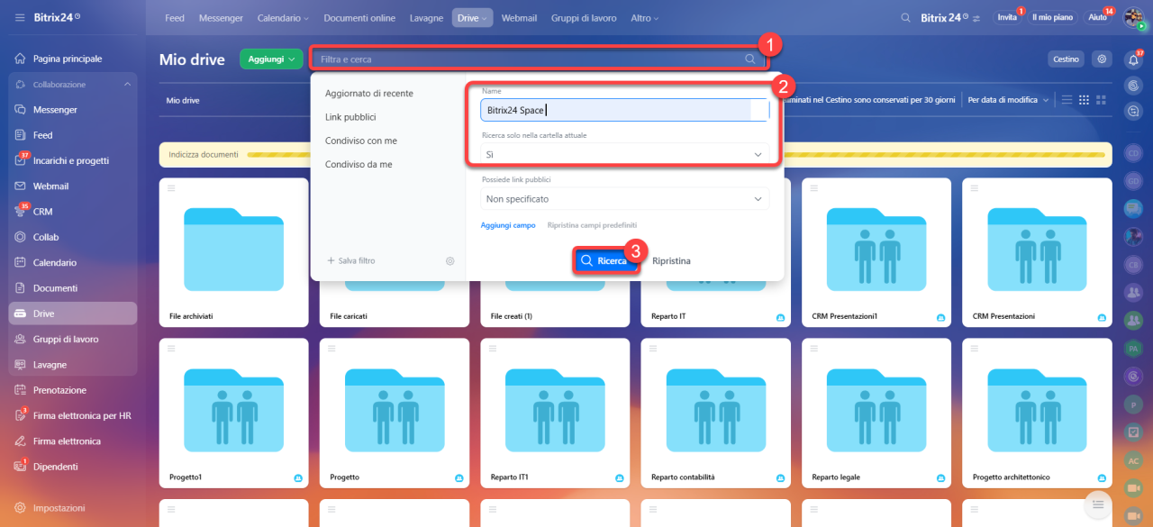Click the Il mio piano button

tap(1052, 18)
